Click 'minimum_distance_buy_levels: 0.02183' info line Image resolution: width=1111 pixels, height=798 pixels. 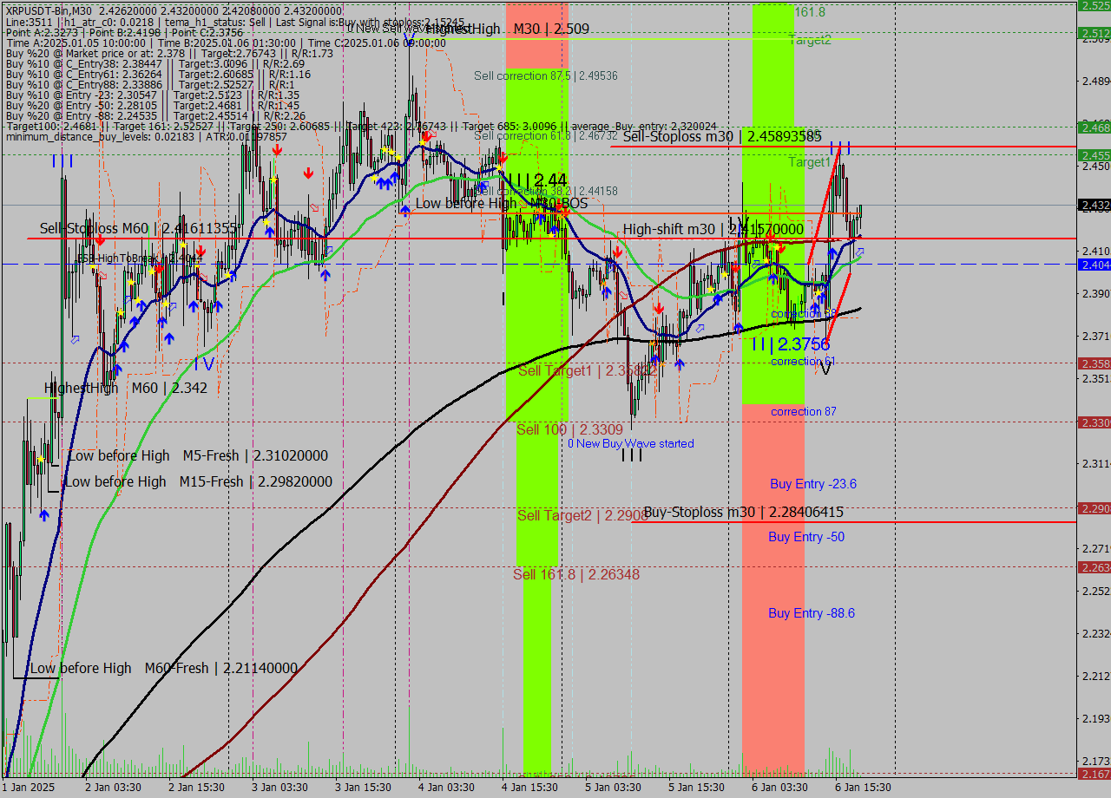pos(146,136)
